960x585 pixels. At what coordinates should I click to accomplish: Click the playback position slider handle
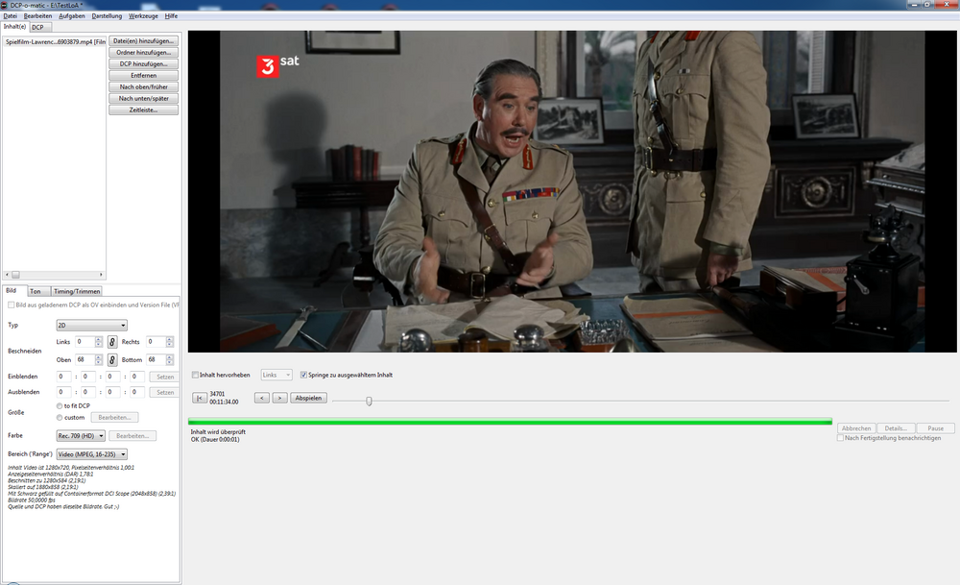(x=369, y=401)
